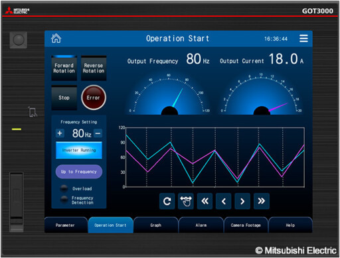The height and width of the screenshot is (258, 340).
Task: Toggle Forward Rotation on
Action: (64, 68)
